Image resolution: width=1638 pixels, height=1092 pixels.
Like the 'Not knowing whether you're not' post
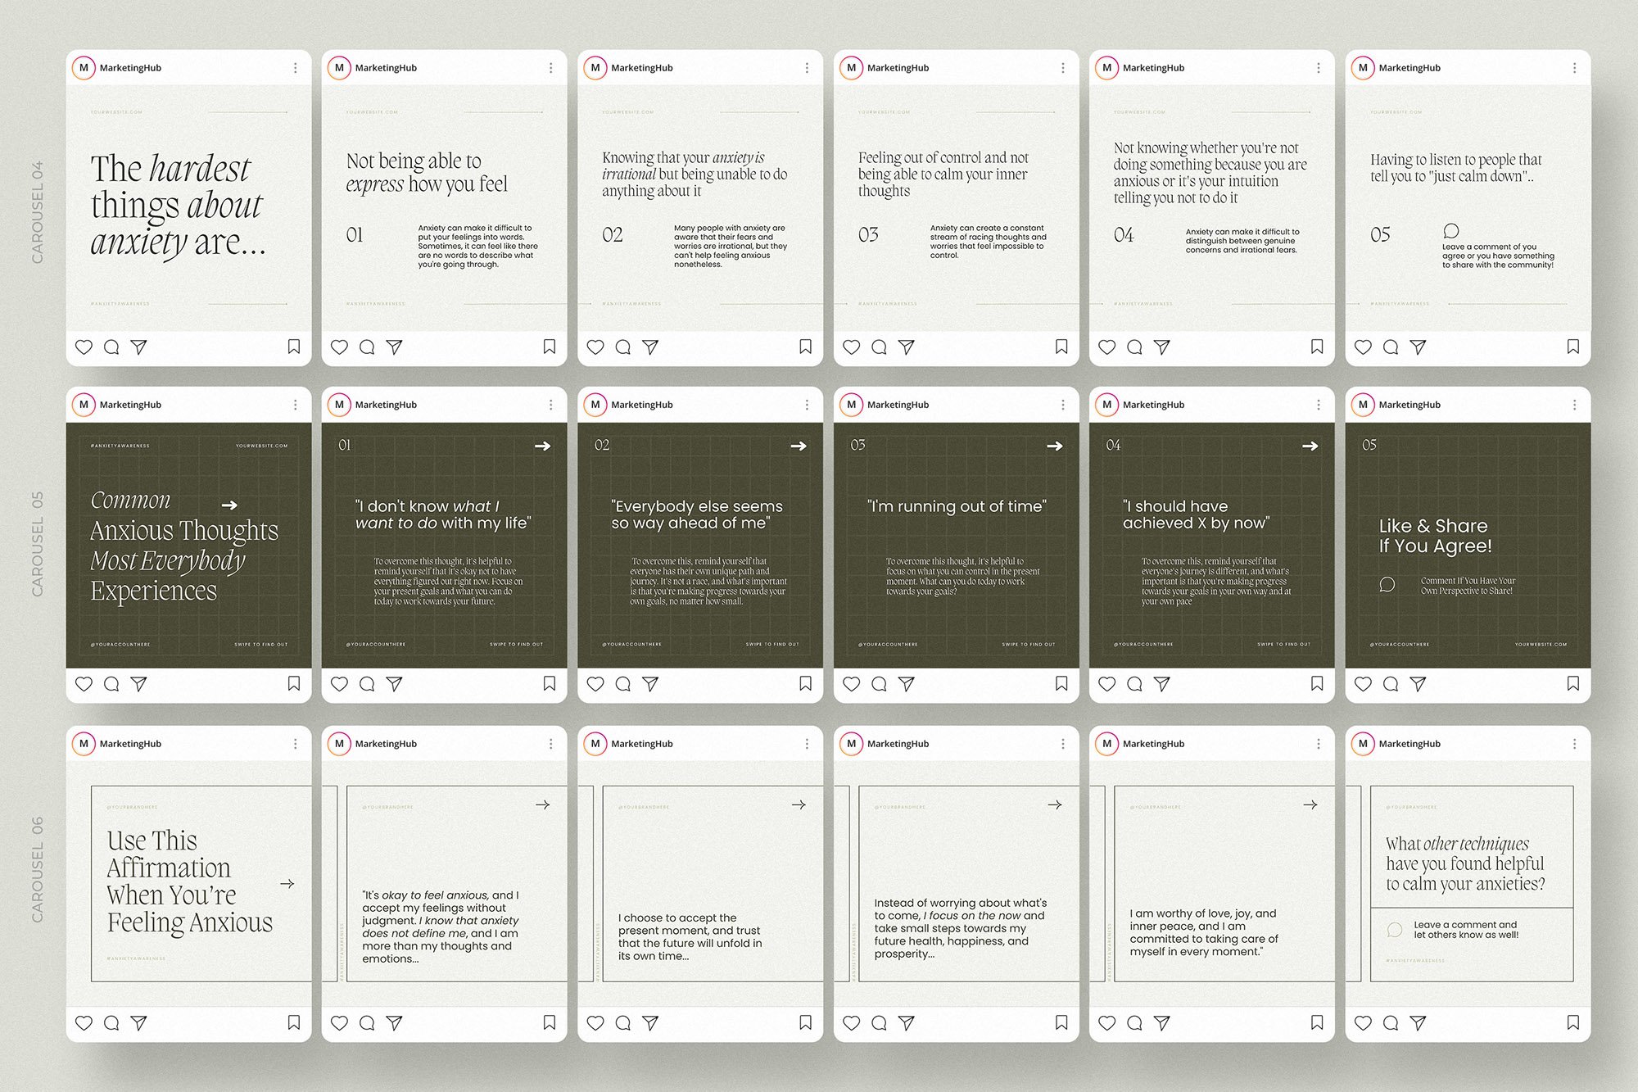click(x=1106, y=347)
